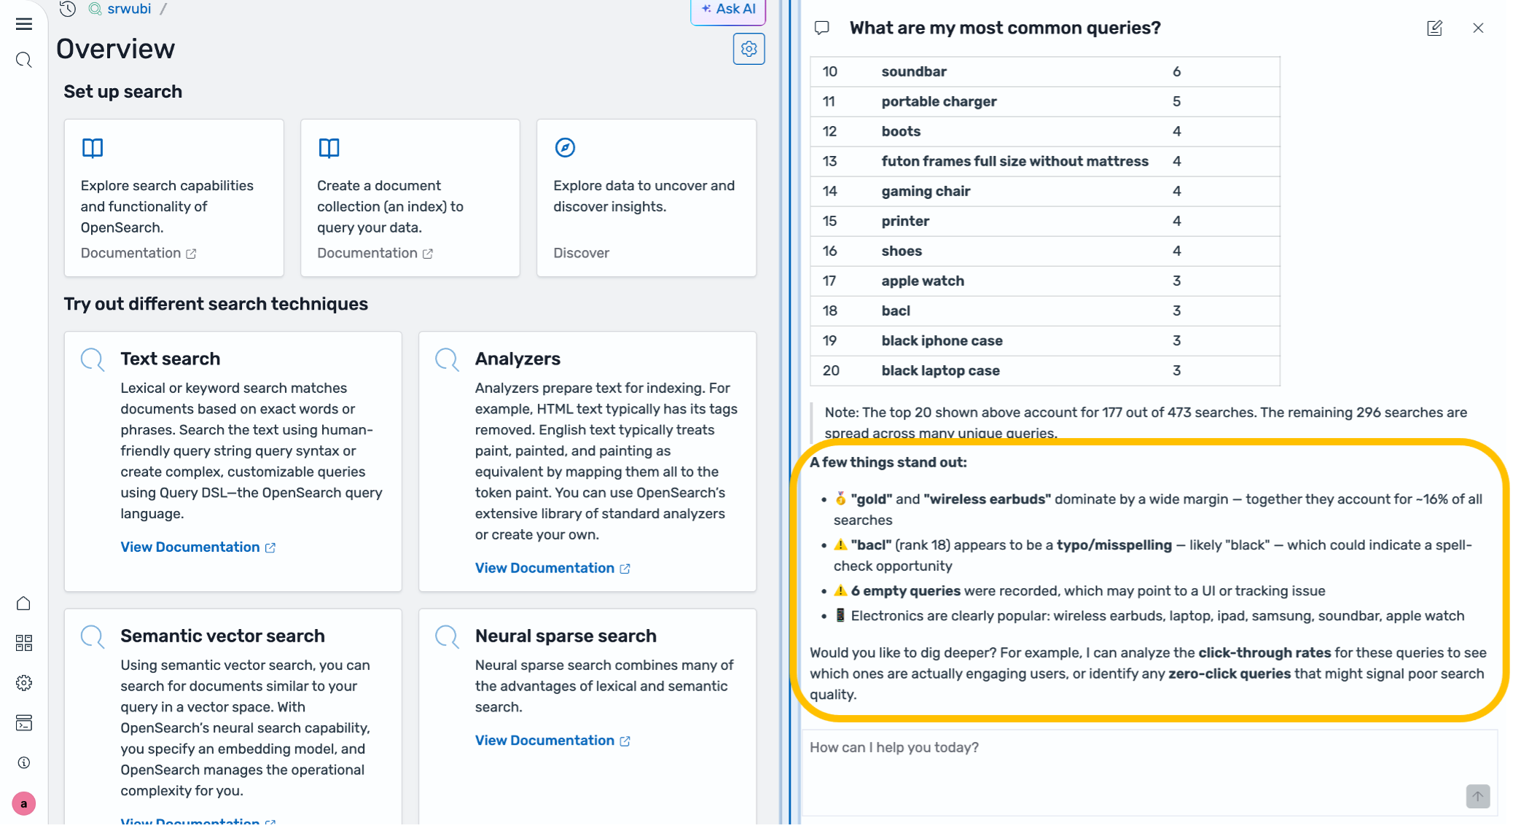Start a new chat with edit icon
Image resolution: width=1513 pixels, height=828 pixels.
coord(1434,28)
